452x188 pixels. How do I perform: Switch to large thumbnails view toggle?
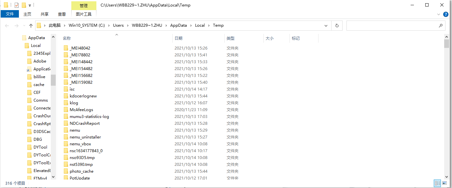coord(445,183)
